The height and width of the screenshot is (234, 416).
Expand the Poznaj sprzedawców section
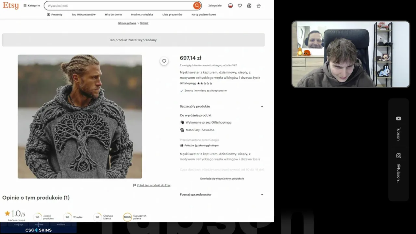coord(222,195)
